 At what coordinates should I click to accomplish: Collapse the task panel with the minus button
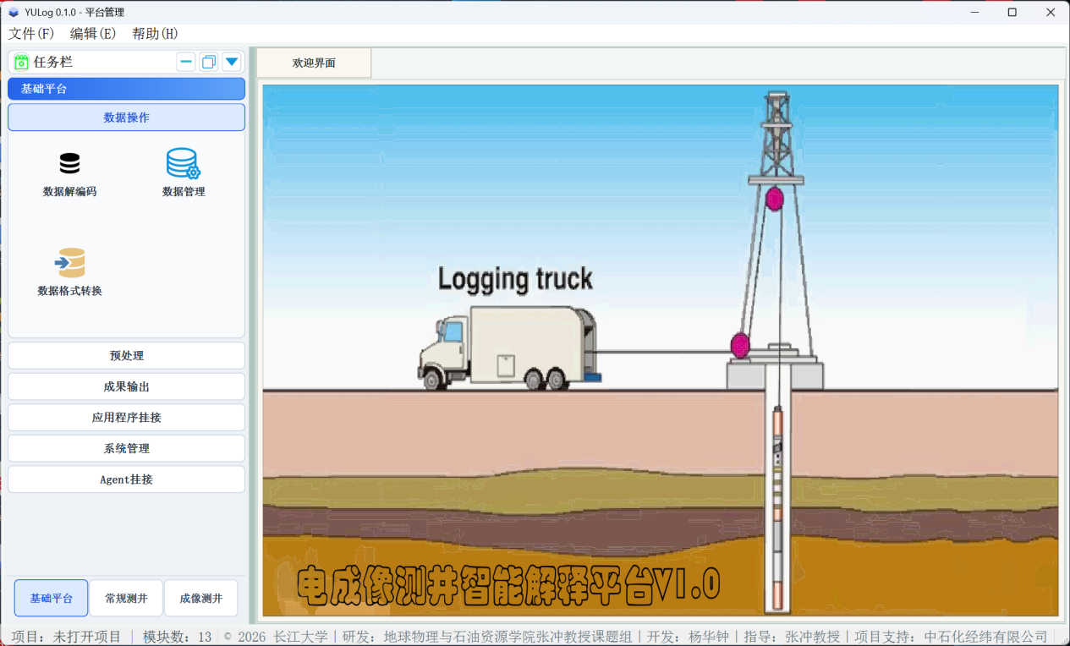[186, 62]
